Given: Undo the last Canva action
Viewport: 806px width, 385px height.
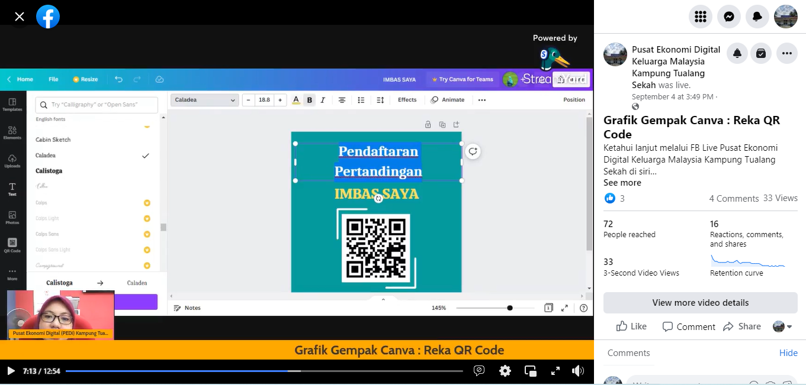Looking at the screenshot, I should [x=118, y=79].
